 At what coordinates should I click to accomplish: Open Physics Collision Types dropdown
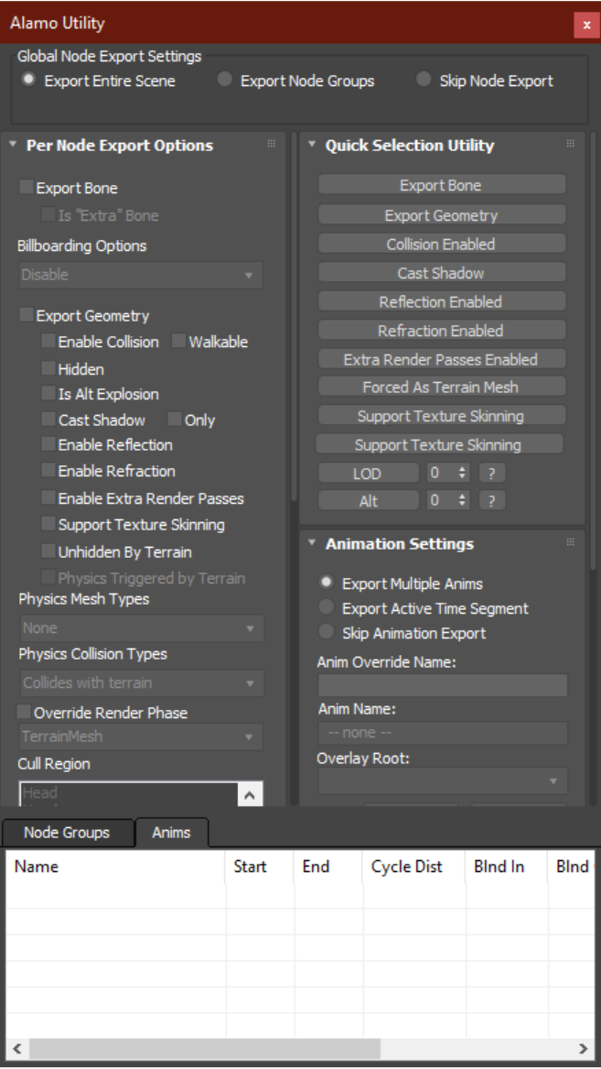coord(141,682)
